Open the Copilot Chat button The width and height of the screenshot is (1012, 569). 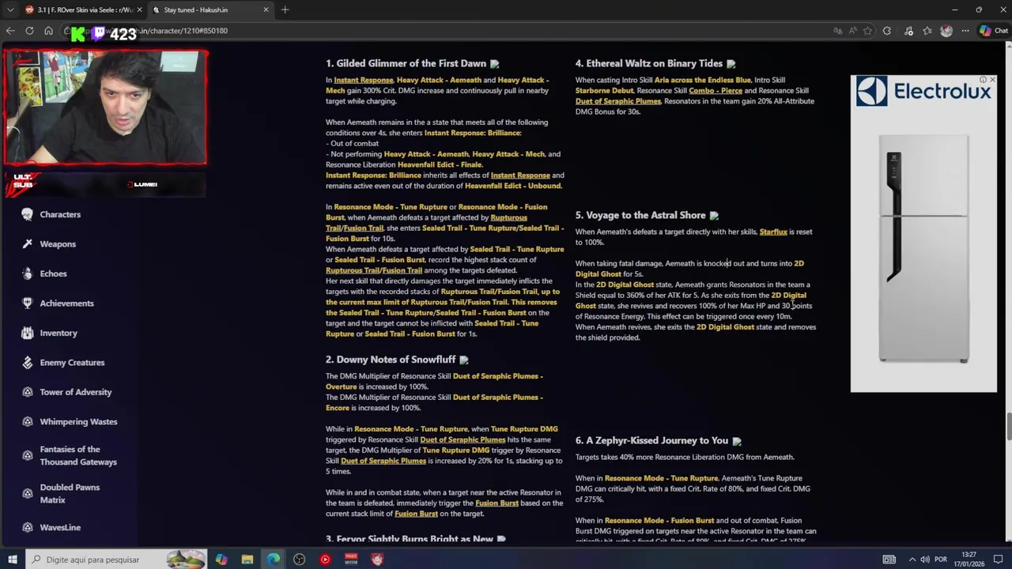click(x=993, y=31)
